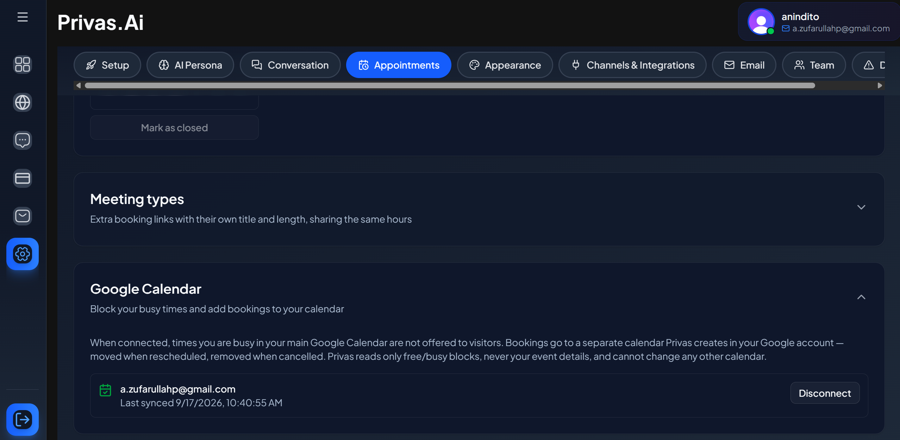Open the Appearance tab
The height and width of the screenshot is (440, 900).
pos(505,65)
